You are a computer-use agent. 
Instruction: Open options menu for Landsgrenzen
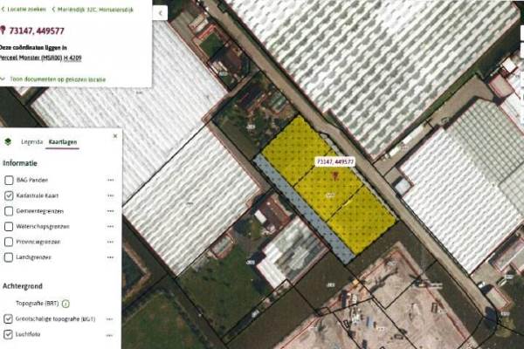point(111,257)
